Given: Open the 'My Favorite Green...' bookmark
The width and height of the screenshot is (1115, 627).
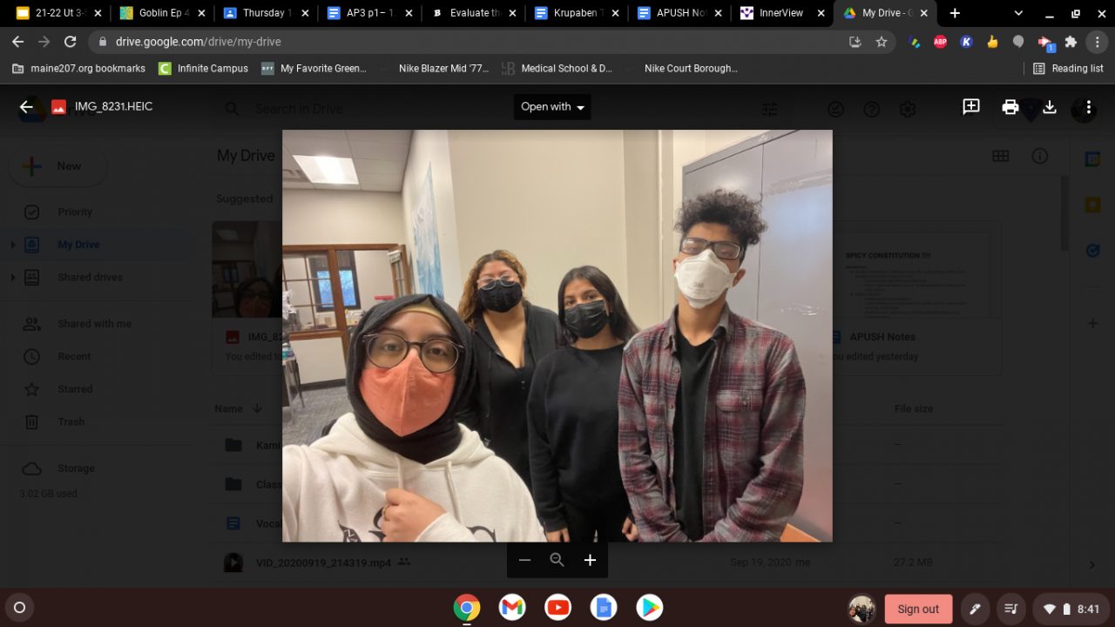Looking at the screenshot, I should pyautogui.click(x=314, y=68).
